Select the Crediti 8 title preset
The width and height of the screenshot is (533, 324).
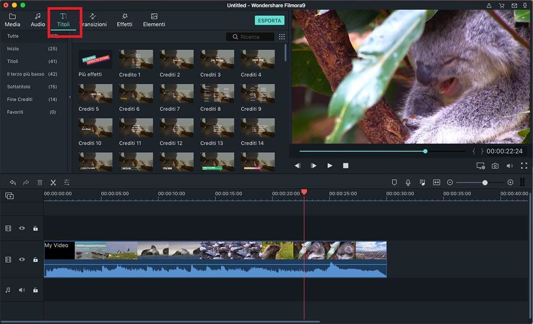pos(217,94)
